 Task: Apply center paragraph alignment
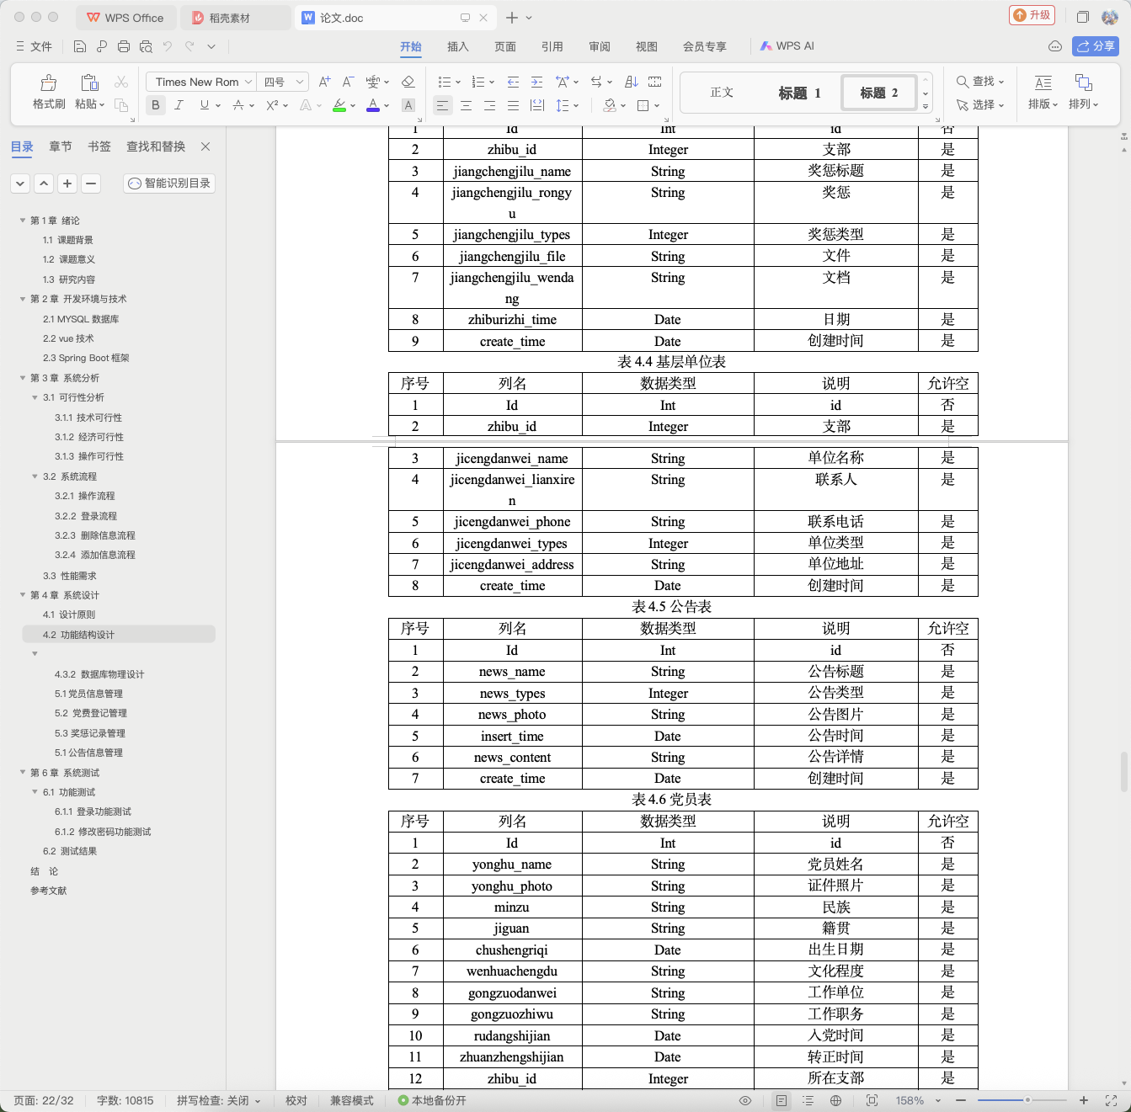[x=466, y=105]
